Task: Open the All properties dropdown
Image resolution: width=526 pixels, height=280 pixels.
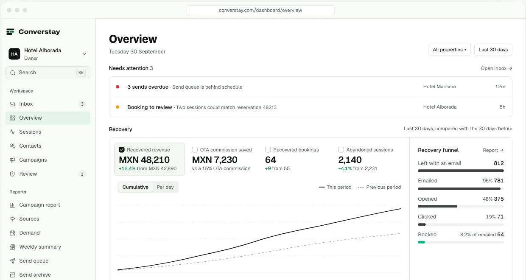Action: [x=450, y=50]
